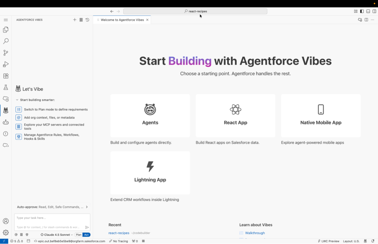Open the Settings gear in the activity bar
This screenshot has width=378, height=244.
pyautogui.click(x=6, y=233)
